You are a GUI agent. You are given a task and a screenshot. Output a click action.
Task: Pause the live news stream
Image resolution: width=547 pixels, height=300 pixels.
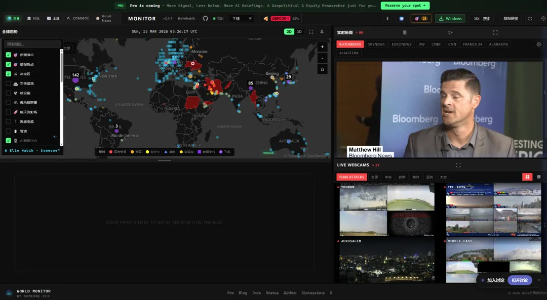[x=405, y=32]
